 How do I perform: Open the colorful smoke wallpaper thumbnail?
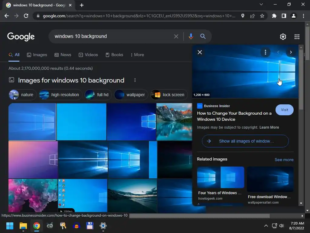33,196
